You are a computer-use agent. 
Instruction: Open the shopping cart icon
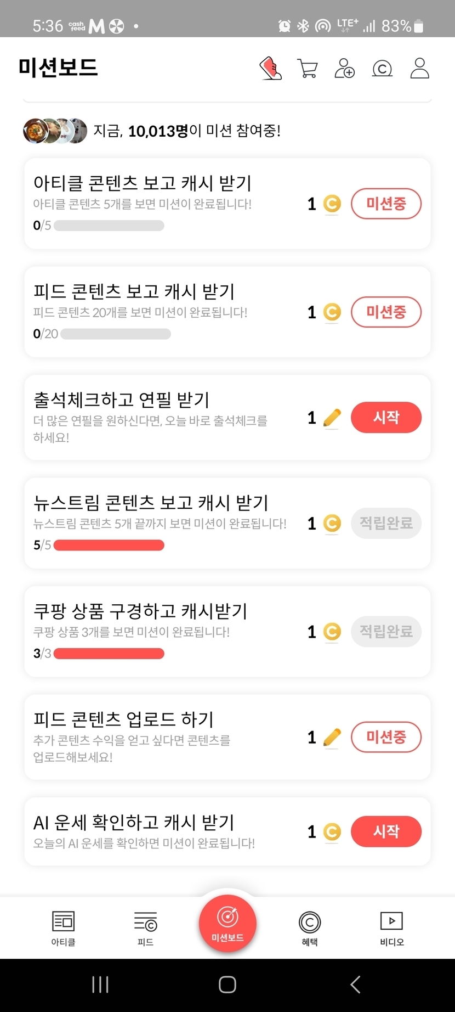(x=307, y=69)
